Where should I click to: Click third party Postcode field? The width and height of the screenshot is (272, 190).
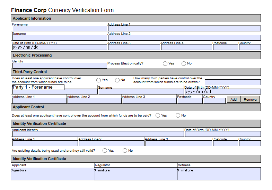click(x=190, y=101)
